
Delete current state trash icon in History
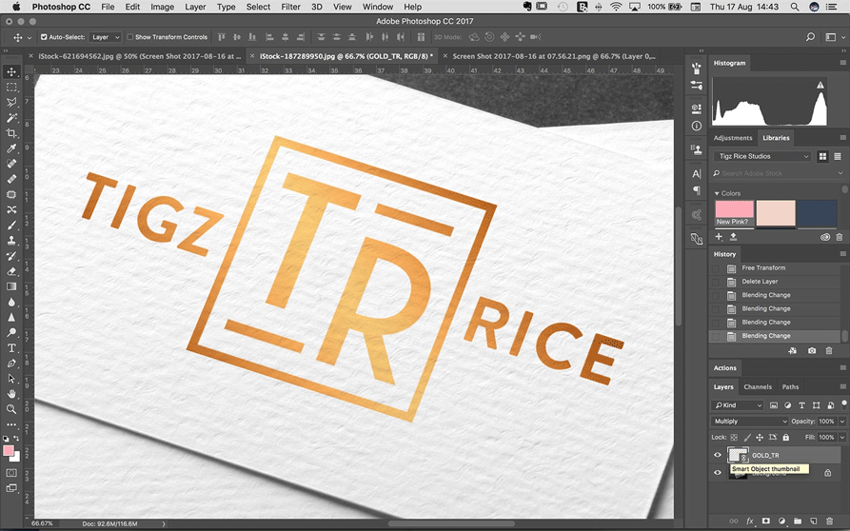coord(829,350)
